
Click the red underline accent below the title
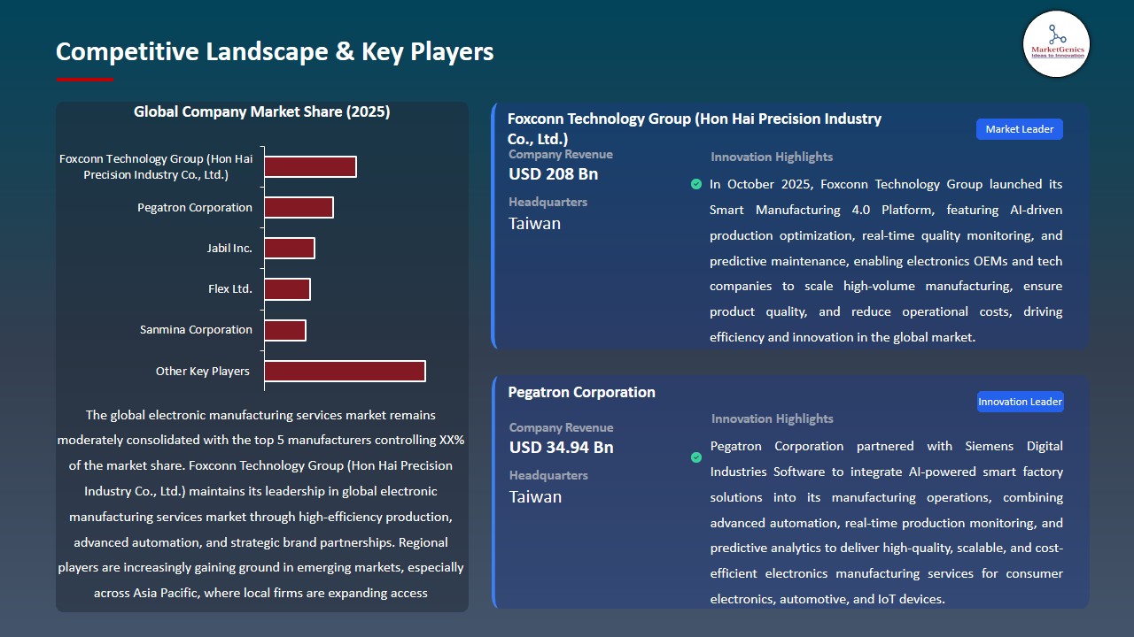(85, 79)
